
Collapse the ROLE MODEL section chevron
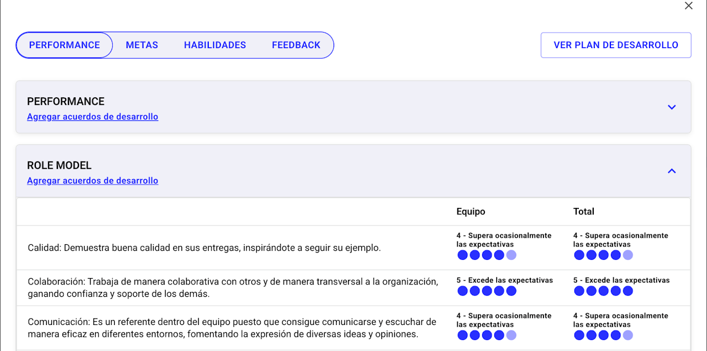(672, 171)
